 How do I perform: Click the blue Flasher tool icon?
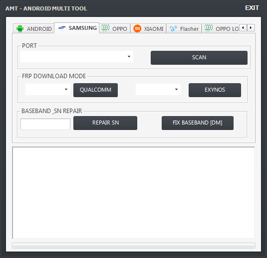[173, 28]
